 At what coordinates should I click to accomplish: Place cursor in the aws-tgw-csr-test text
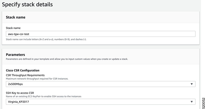coord(18,34)
